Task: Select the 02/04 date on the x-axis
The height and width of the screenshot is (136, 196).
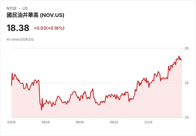Action: [11, 122]
